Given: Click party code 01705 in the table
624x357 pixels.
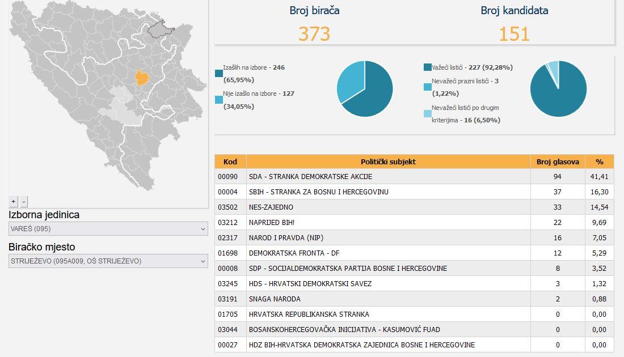Looking at the screenshot, I should (227, 314).
